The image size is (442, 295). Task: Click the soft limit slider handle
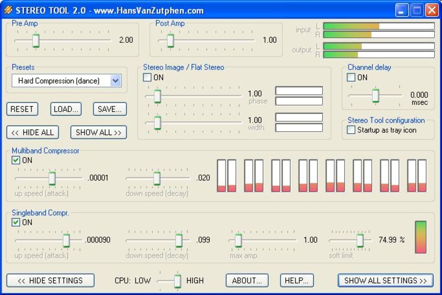(360, 240)
